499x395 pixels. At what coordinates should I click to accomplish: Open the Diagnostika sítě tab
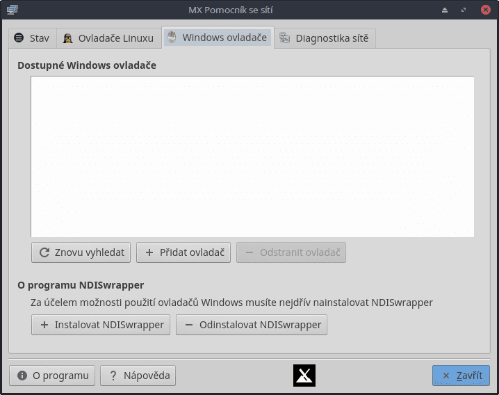pos(325,38)
